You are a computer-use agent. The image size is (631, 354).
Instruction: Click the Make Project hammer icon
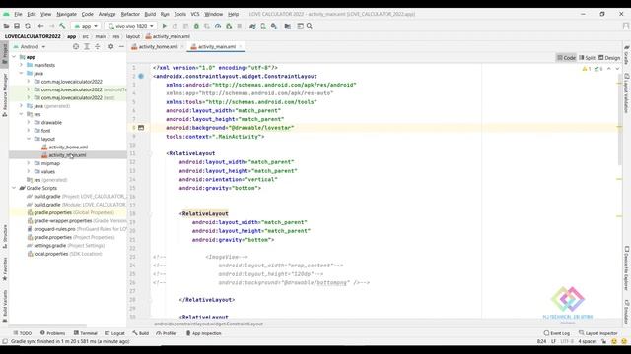[62, 26]
